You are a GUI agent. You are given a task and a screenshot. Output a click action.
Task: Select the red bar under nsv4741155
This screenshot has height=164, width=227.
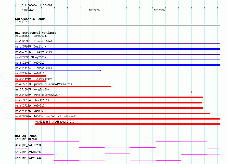click(x=112, y=113)
